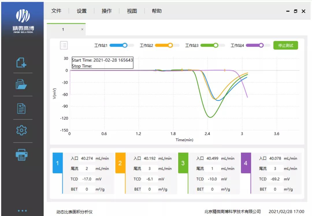Toggle the 工作站4 purple switch
The height and width of the screenshot is (216, 312).
[258, 45]
